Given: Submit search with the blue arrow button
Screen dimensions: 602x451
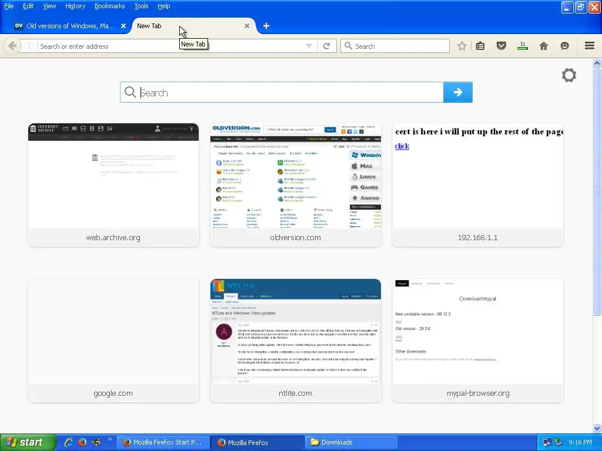Looking at the screenshot, I should (457, 92).
